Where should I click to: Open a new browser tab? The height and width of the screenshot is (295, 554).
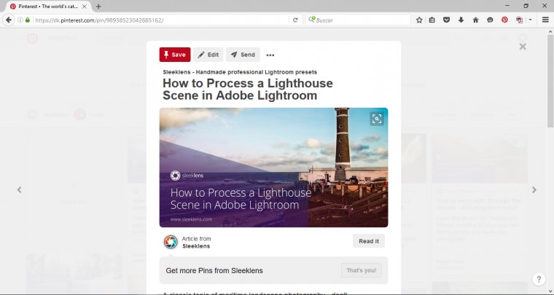point(98,7)
